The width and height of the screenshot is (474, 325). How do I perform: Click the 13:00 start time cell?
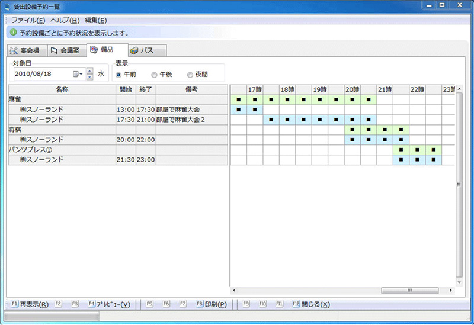[126, 110]
